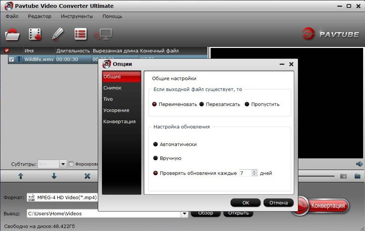Take snapshot with the camera icon

click(x=343, y=176)
